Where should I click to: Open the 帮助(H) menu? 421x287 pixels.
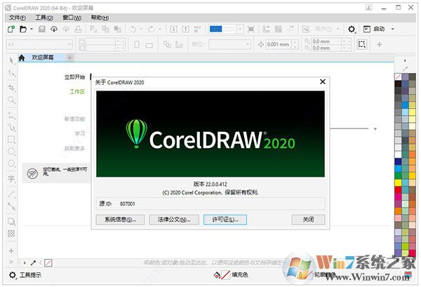pos(100,18)
